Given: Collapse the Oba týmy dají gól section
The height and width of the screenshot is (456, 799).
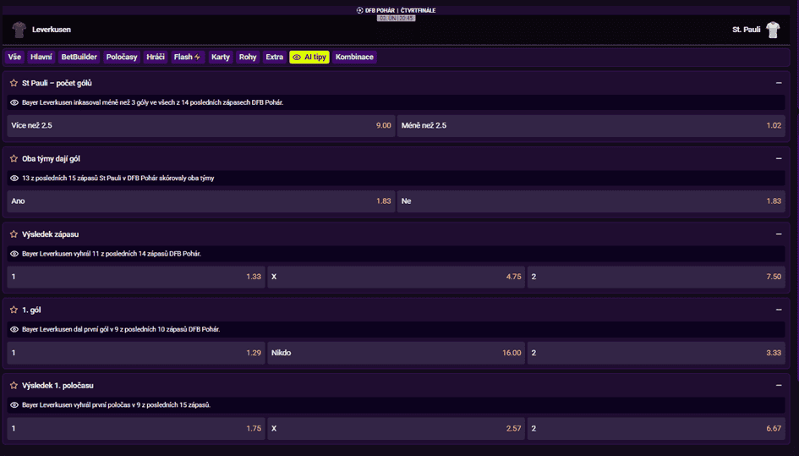Looking at the screenshot, I should tap(779, 159).
